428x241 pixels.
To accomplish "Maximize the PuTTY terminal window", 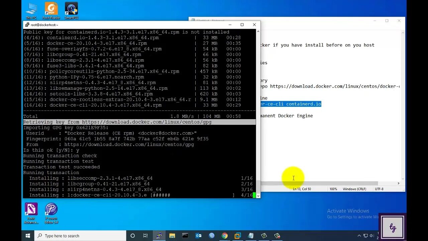I will (x=242, y=25).
